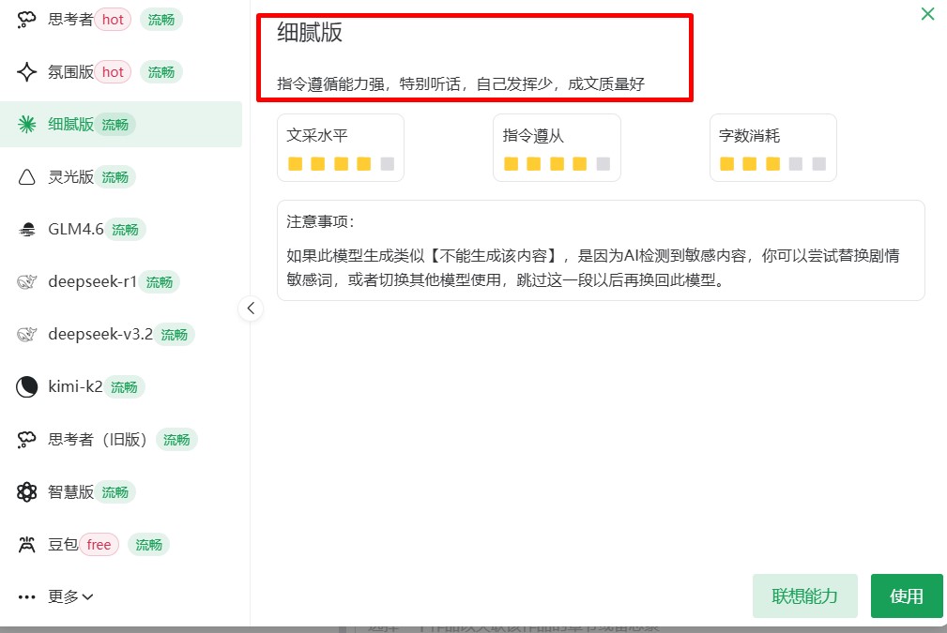Open the 联想能力 option
The image size is (947, 633).
pos(804,595)
